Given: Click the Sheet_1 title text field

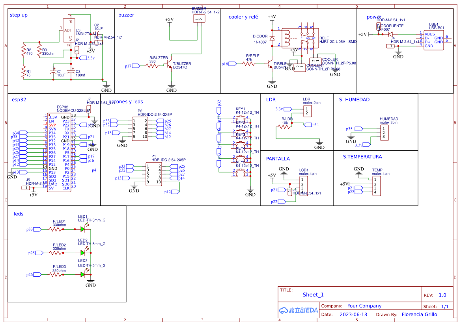Looking at the screenshot, I should tap(312, 295).
